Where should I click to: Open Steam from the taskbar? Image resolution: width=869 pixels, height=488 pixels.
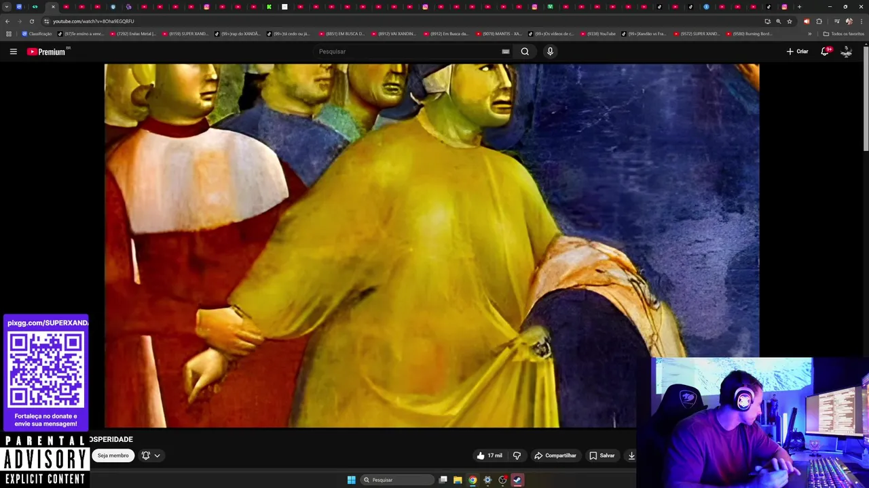click(x=517, y=480)
